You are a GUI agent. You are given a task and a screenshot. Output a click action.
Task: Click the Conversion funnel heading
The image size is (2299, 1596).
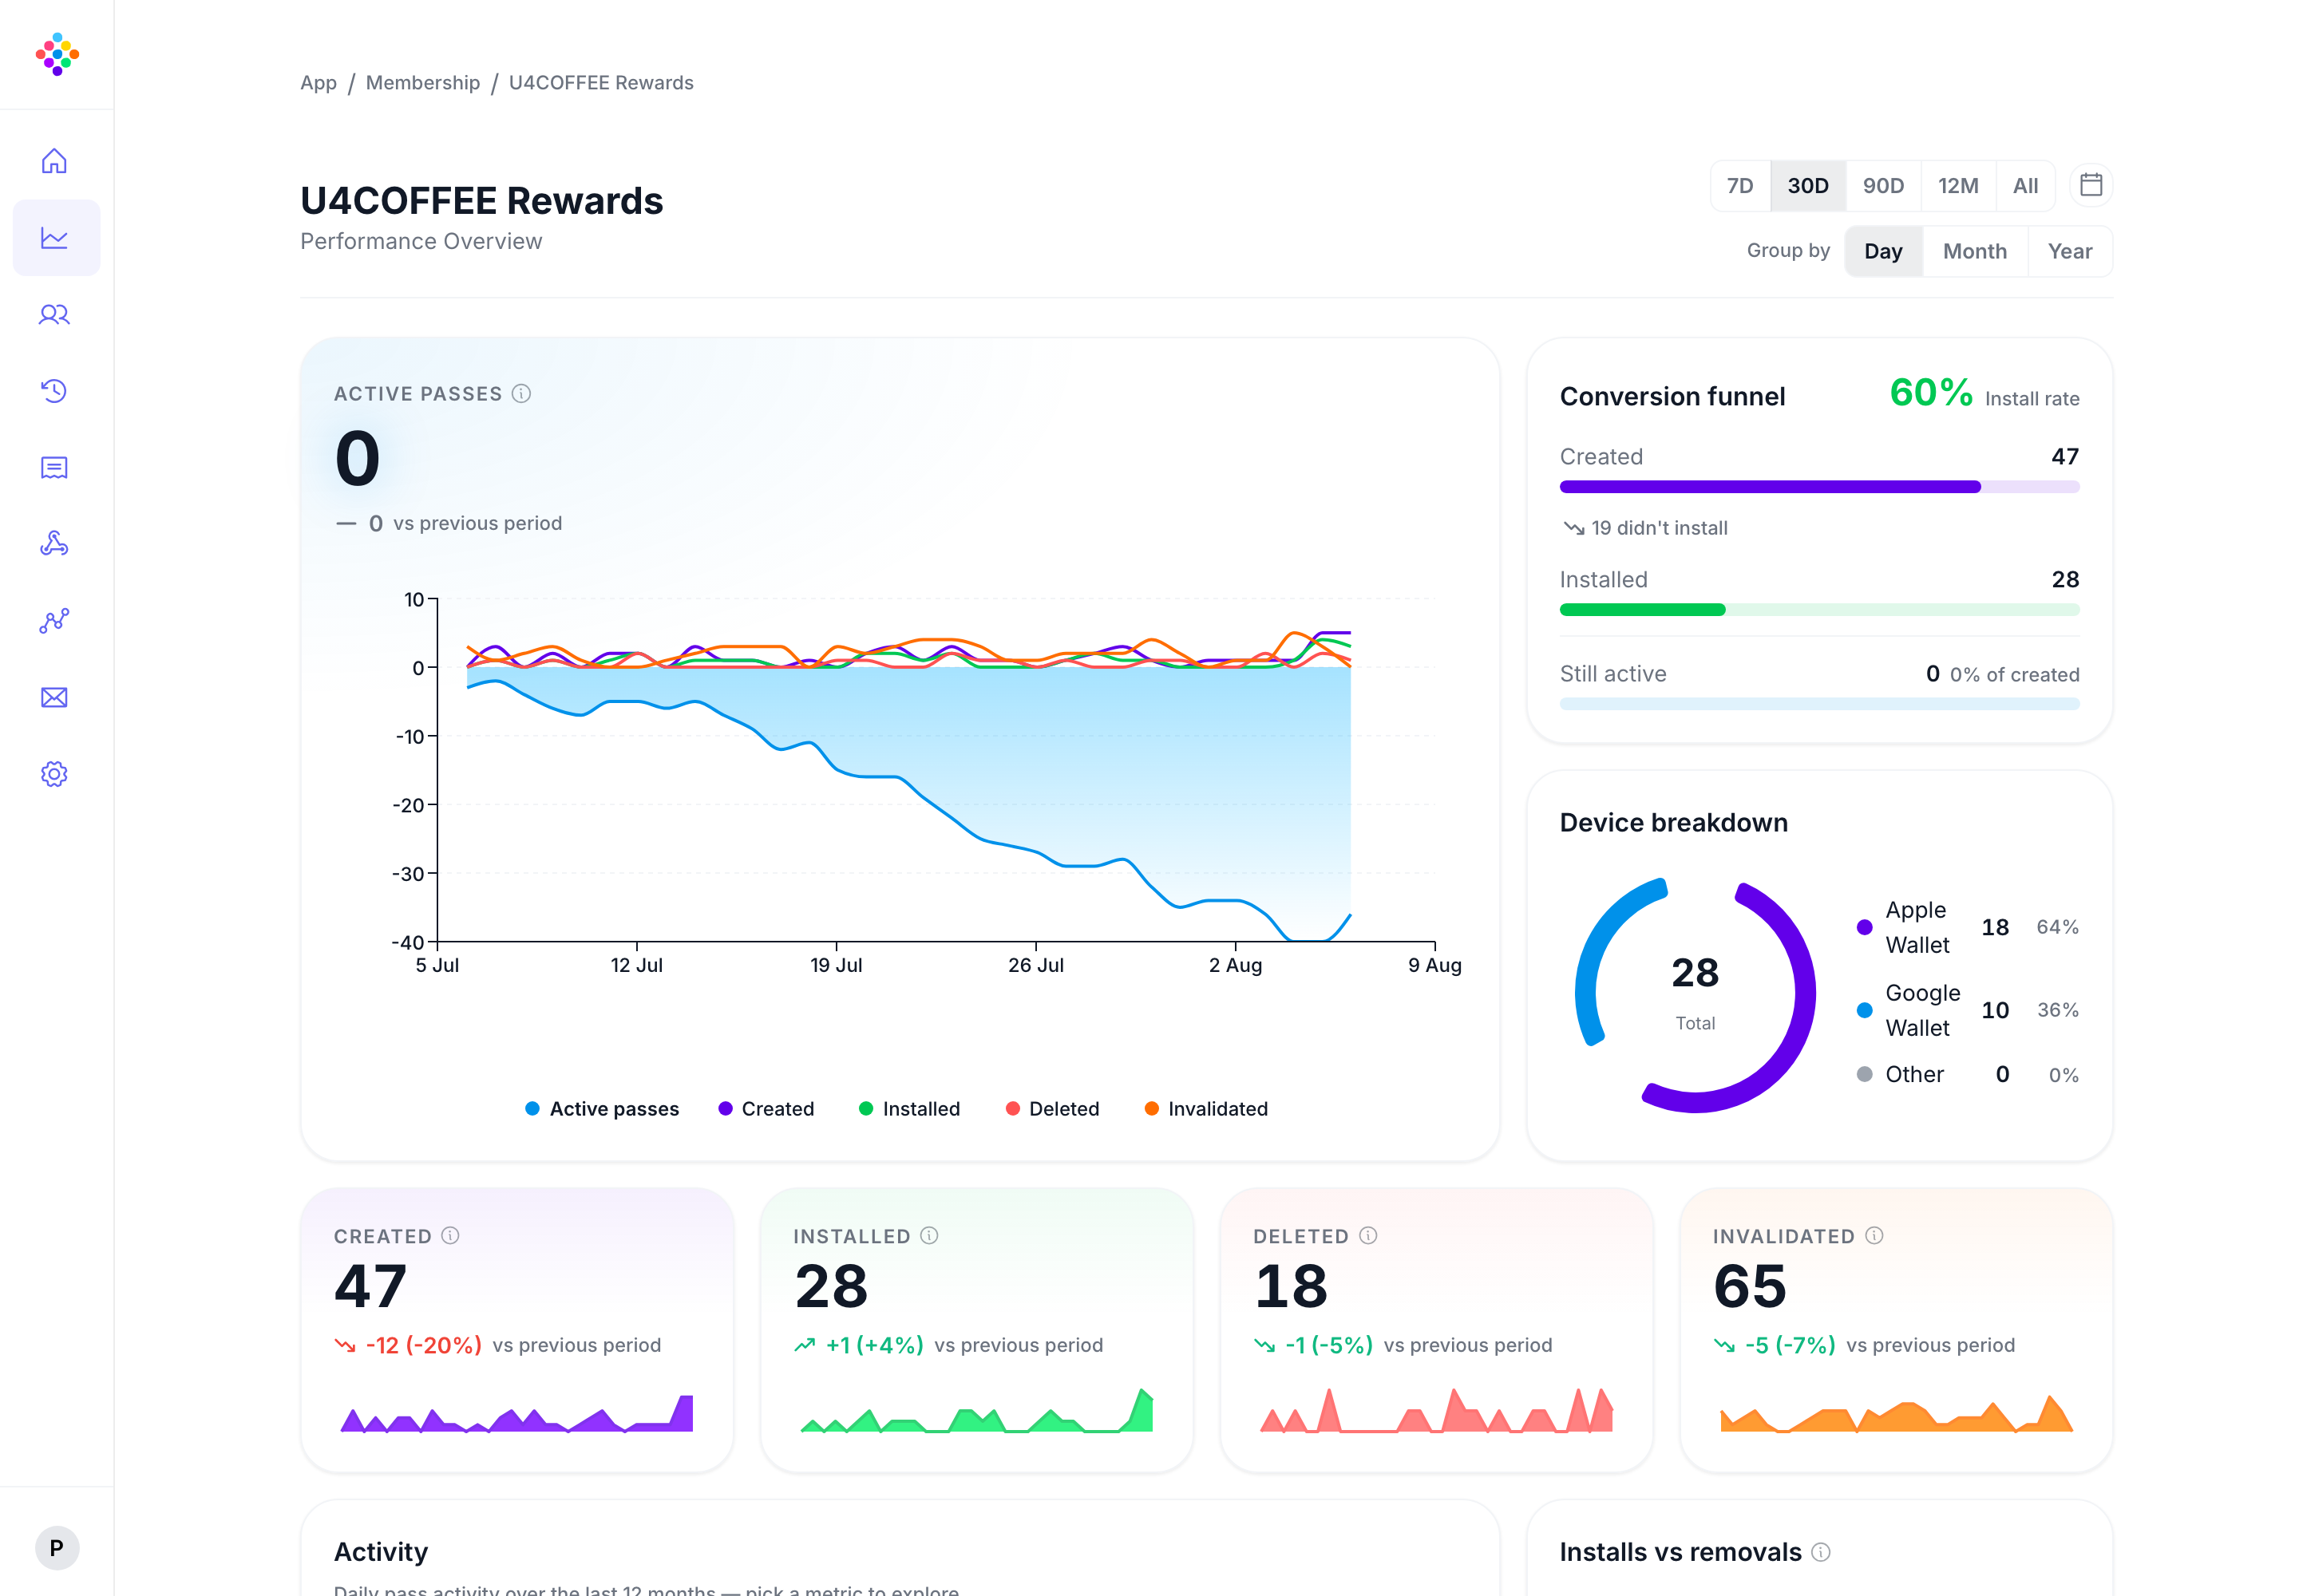pos(1672,396)
